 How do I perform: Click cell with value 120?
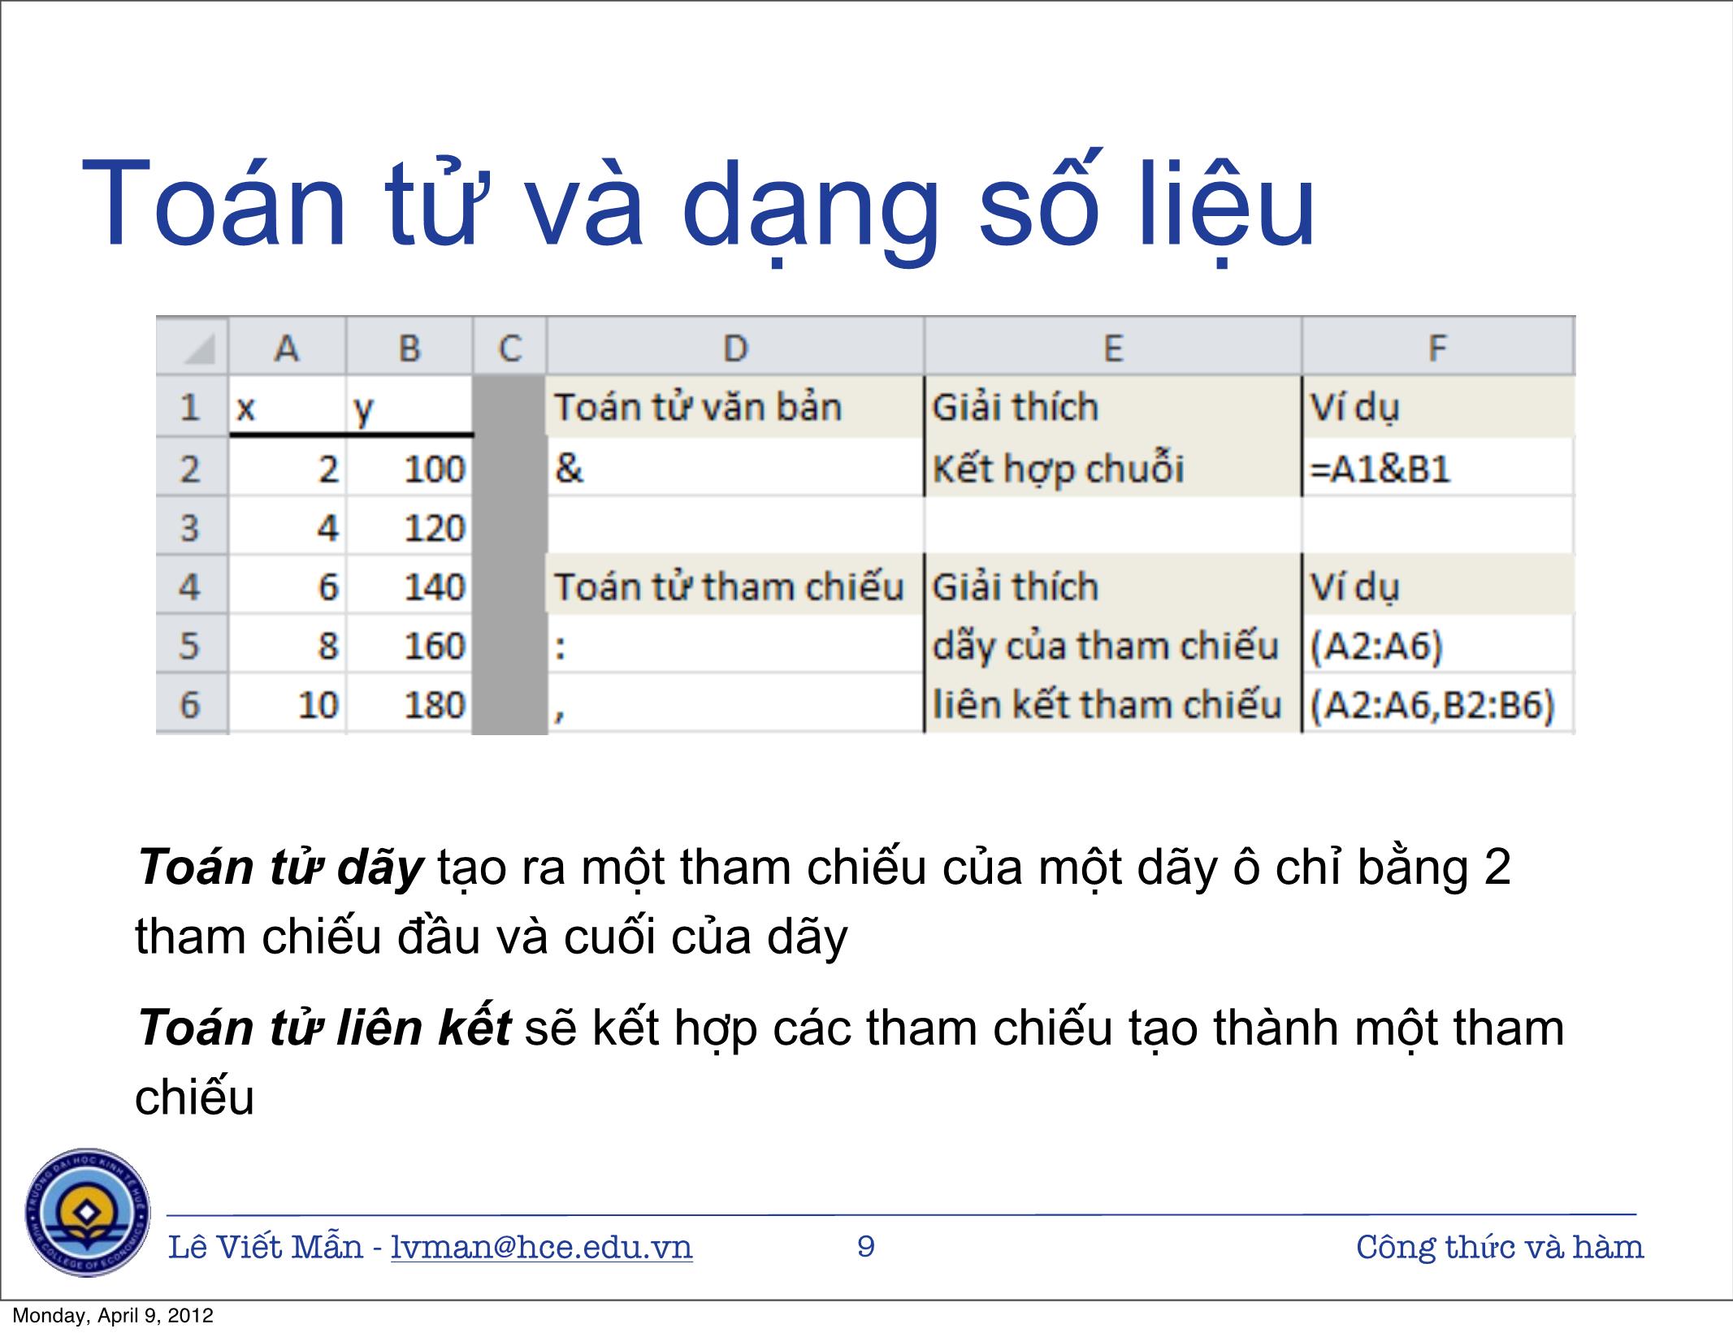point(409,526)
